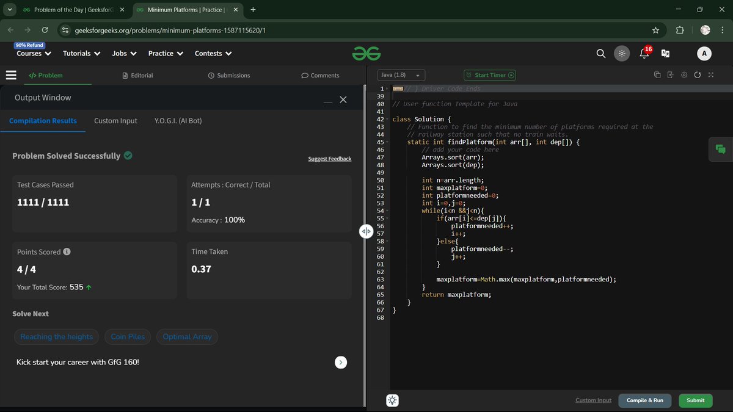
Task: Collapse findPlatform fold at line 45
Action: pyautogui.click(x=387, y=142)
